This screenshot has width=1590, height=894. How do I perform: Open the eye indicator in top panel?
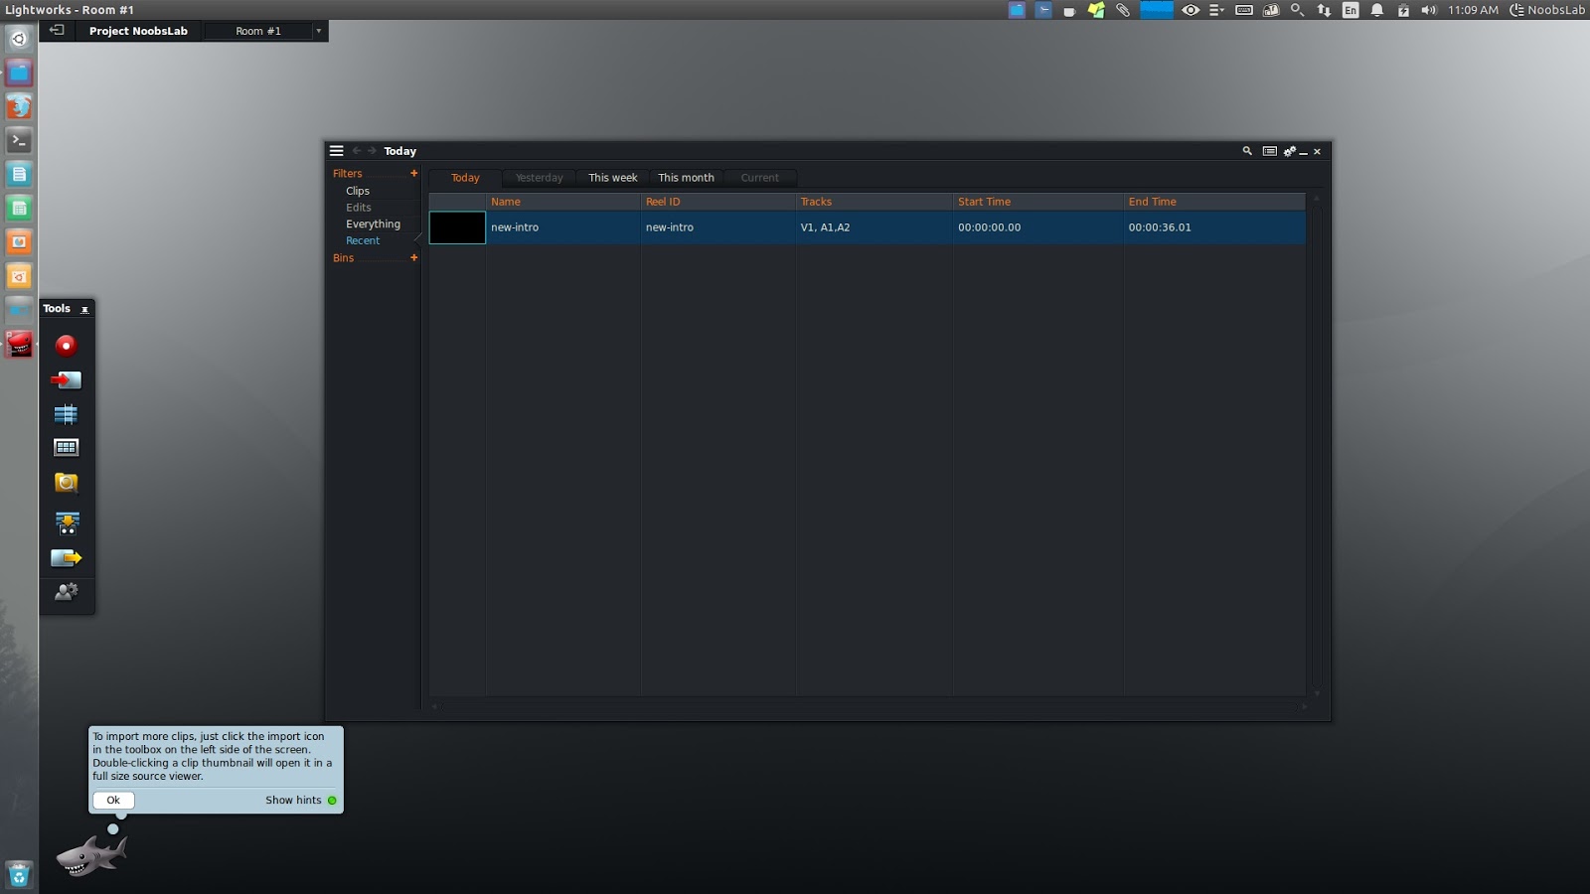[1191, 10]
